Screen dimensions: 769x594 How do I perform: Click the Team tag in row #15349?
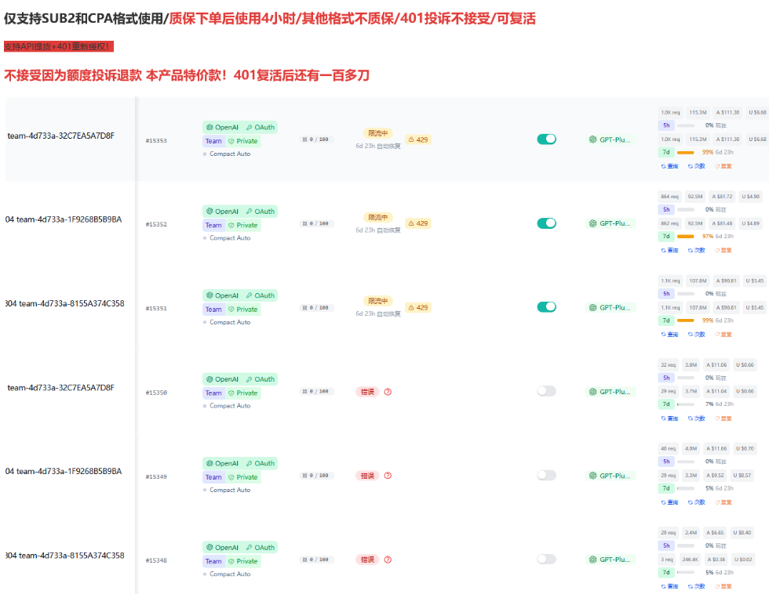pos(213,477)
